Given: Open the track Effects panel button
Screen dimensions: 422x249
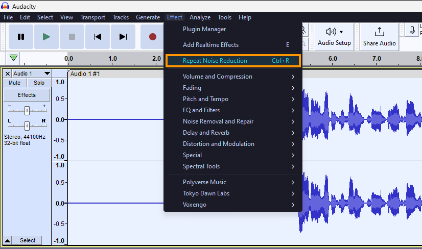Looking at the screenshot, I should (x=27, y=95).
